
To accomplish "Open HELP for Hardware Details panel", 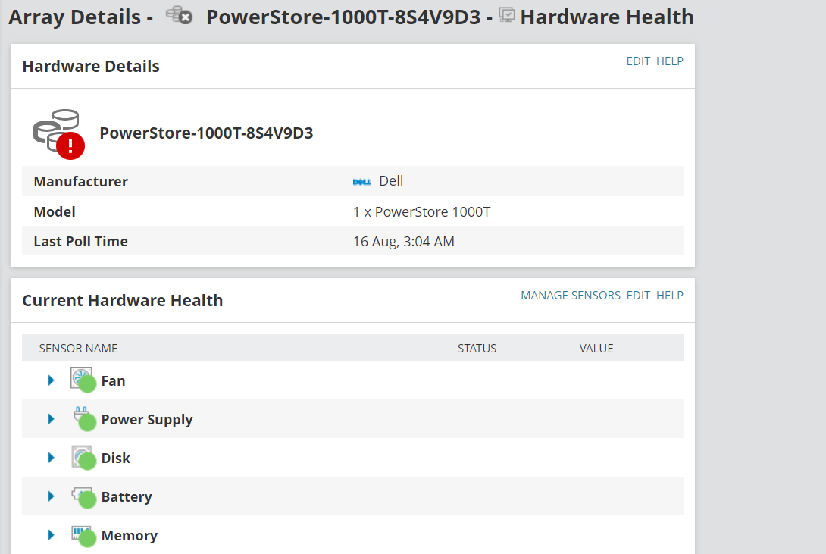I will (x=670, y=61).
